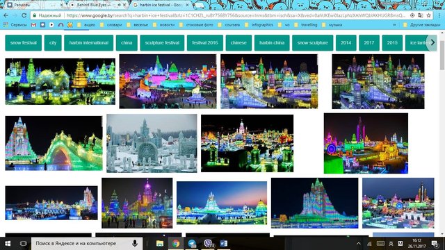Open the coursera bookmark folder
The width and height of the screenshot is (445, 250).
[229, 25]
